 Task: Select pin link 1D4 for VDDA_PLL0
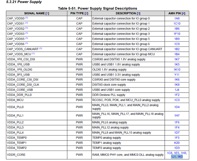pos(177,107)
